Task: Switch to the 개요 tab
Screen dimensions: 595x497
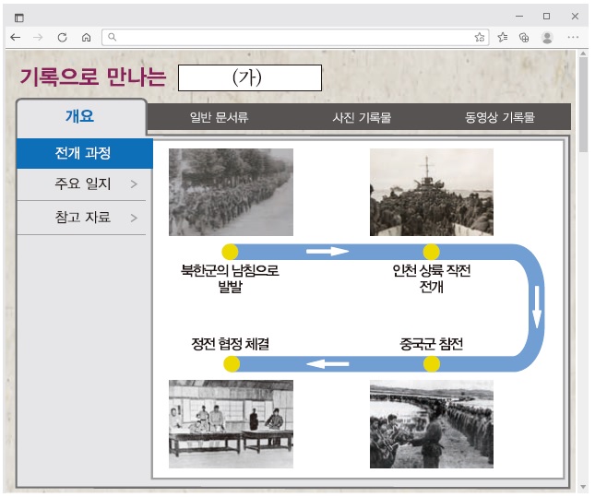Action: click(80, 117)
